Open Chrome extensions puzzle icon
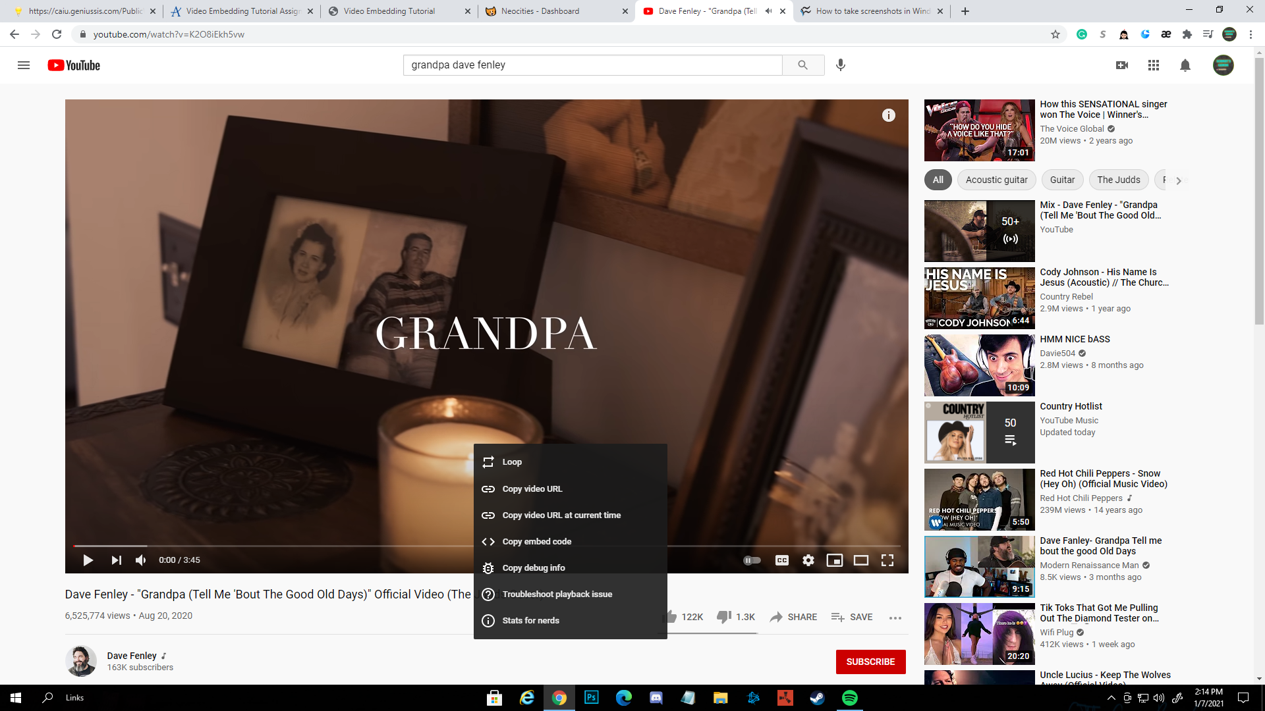This screenshot has width=1265, height=711. [x=1187, y=34]
